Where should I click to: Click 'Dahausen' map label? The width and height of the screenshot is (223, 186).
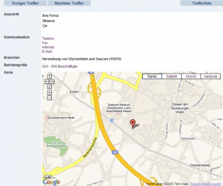[188, 139]
